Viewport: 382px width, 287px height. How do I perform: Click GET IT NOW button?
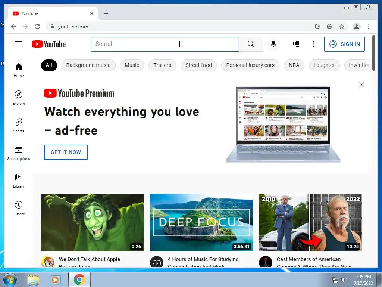point(66,152)
